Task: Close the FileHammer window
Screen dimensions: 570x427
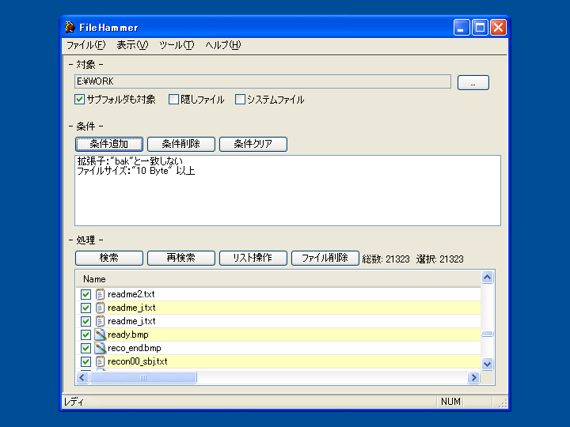Action: click(499, 27)
